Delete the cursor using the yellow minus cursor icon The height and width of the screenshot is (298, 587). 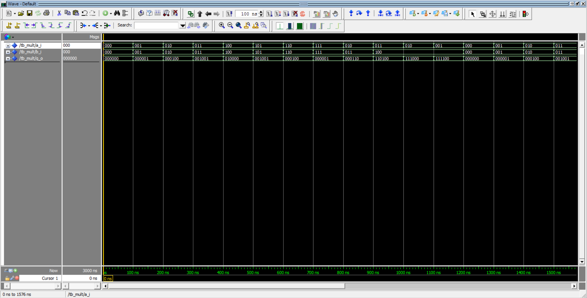pos(17,26)
